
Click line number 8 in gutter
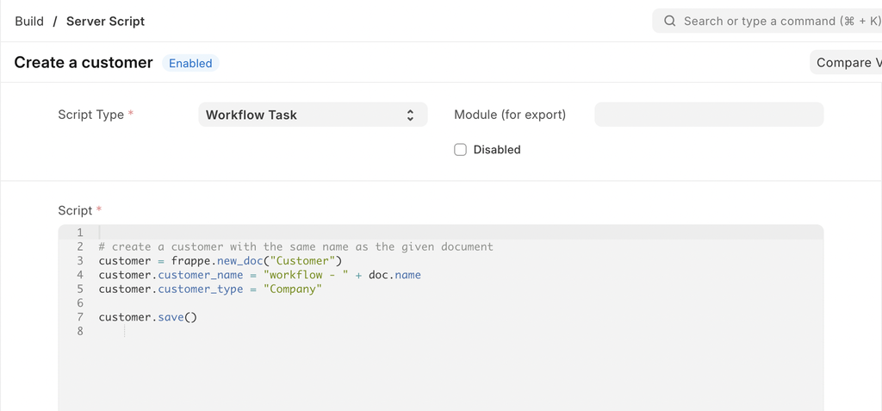80,331
